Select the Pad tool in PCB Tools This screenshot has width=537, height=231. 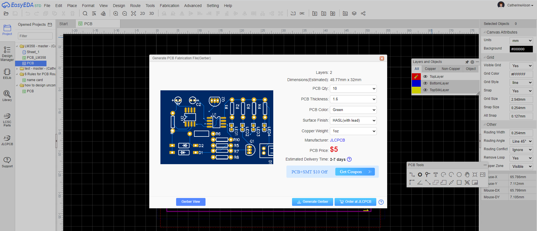coord(420,175)
